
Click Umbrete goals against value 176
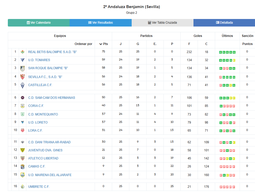[x=207, y=187]
